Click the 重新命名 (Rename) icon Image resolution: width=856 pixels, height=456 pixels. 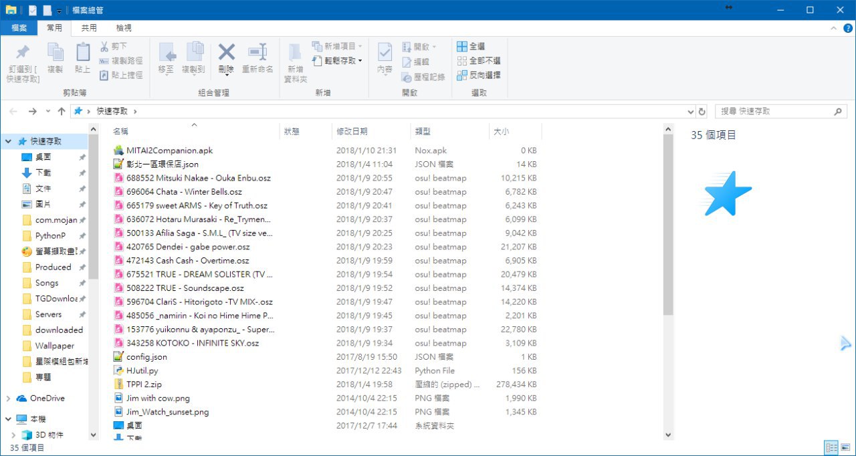[x=257, y=53]
